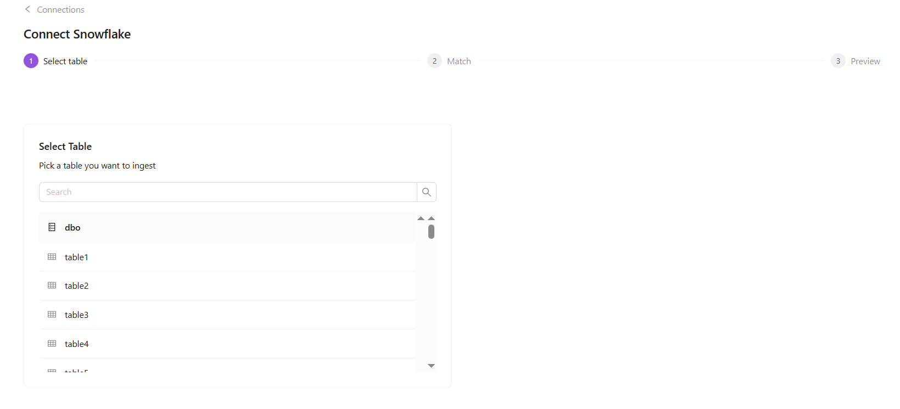Pick table3 in the table list
Viewport: 900px width, 409px height.
(76, 315)
